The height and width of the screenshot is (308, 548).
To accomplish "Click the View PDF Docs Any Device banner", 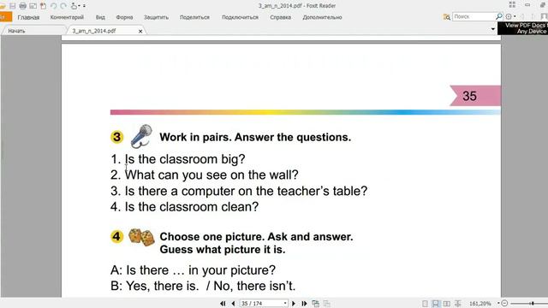I will tap(523, 28).
